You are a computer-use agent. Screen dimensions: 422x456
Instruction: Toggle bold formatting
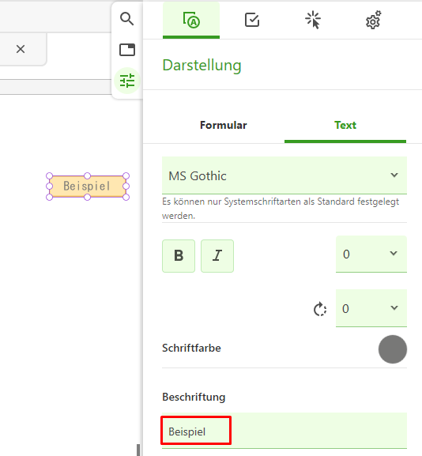[179, 256]
